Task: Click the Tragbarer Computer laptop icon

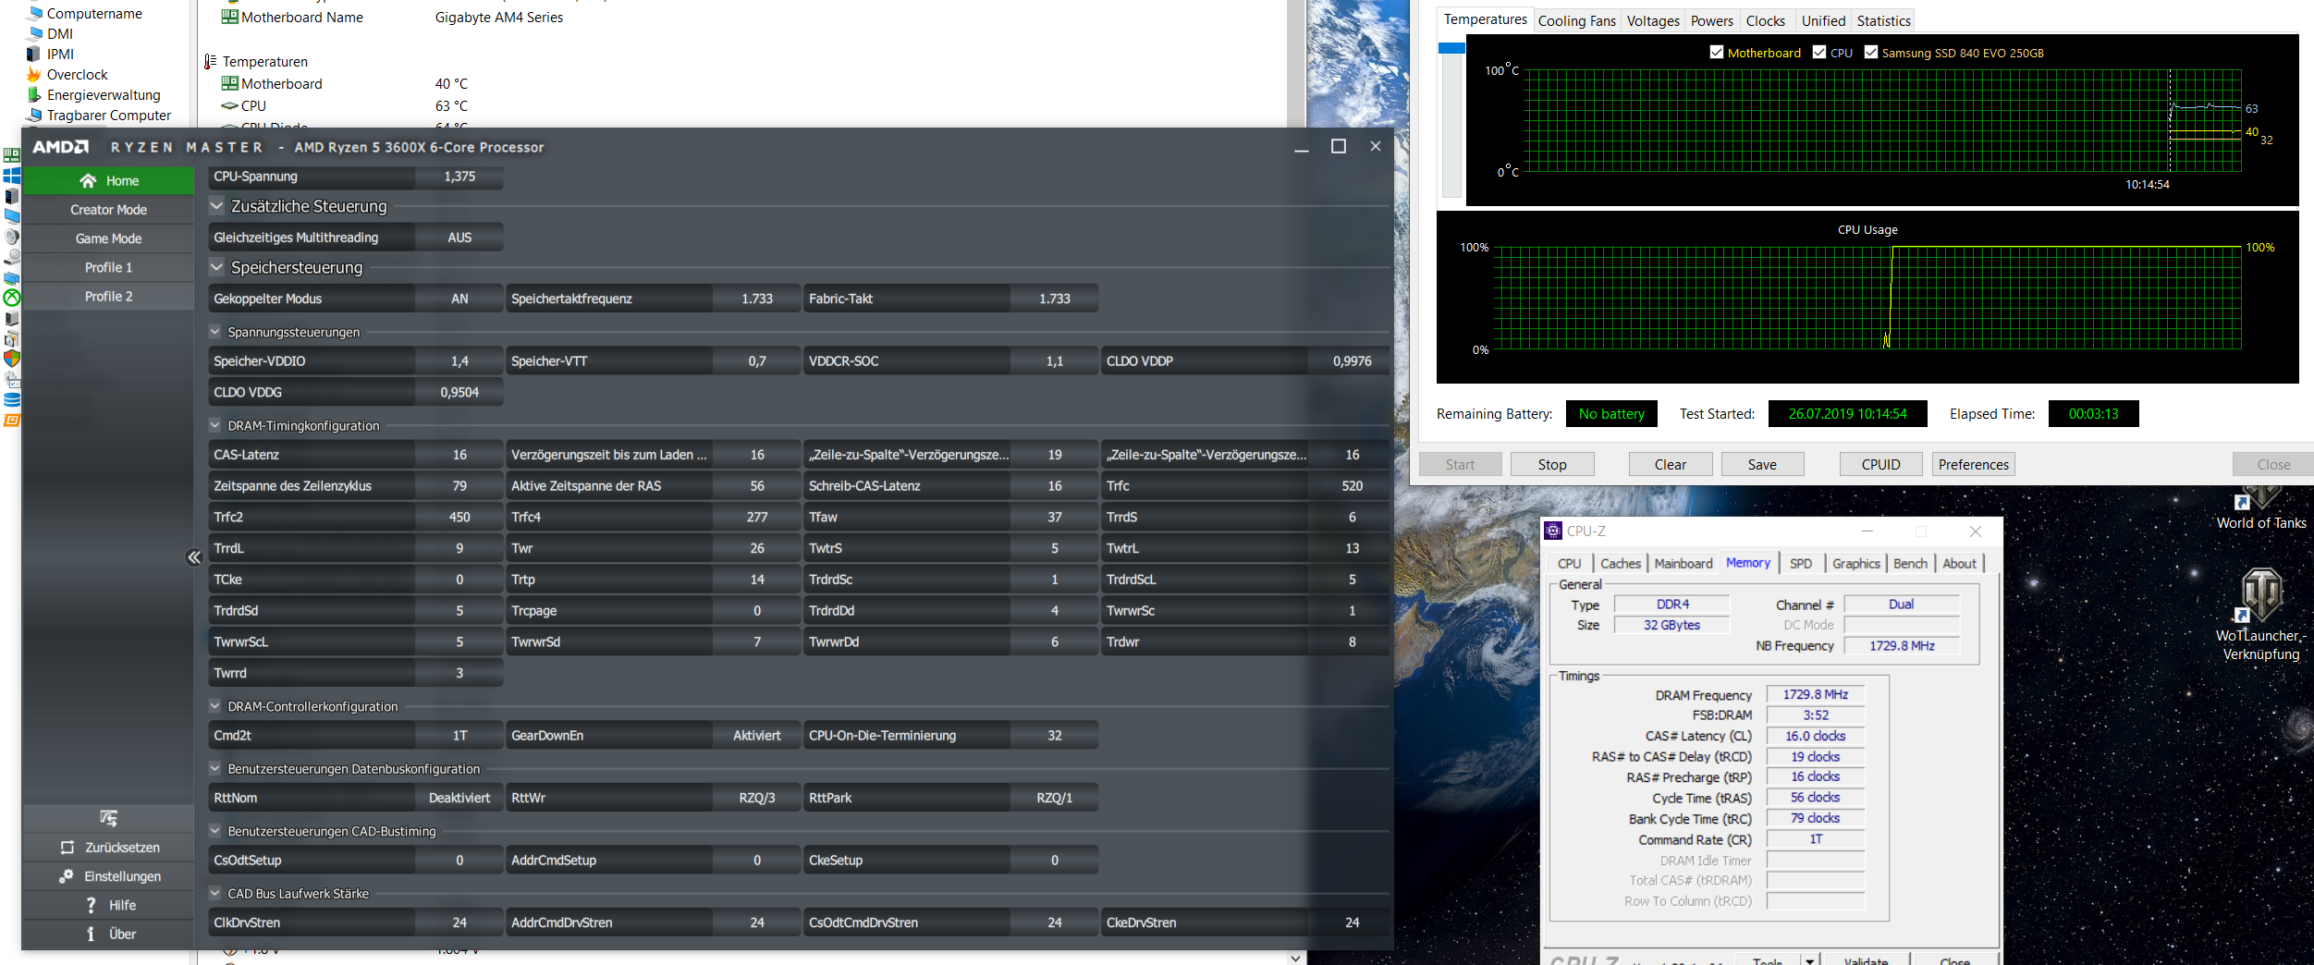Action: [34, 115]
